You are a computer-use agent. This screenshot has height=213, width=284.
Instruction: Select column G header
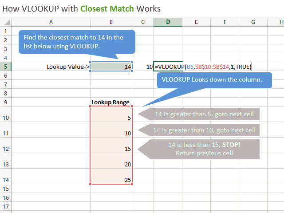(x=253, y=22)
